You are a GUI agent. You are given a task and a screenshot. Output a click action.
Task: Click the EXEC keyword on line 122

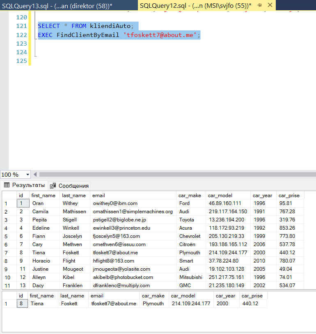point(45,35)
